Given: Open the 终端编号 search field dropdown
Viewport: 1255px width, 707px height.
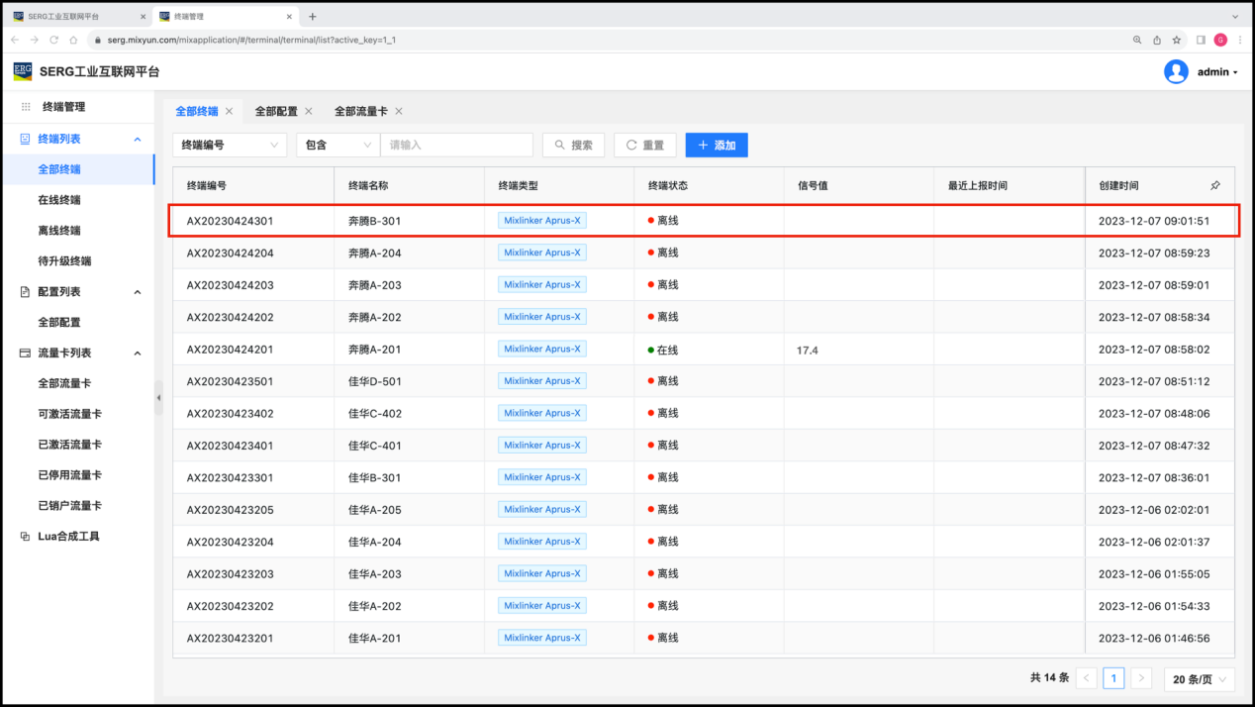Looking at the screenshot, I should pyautogui.click(x=229, y=145).
